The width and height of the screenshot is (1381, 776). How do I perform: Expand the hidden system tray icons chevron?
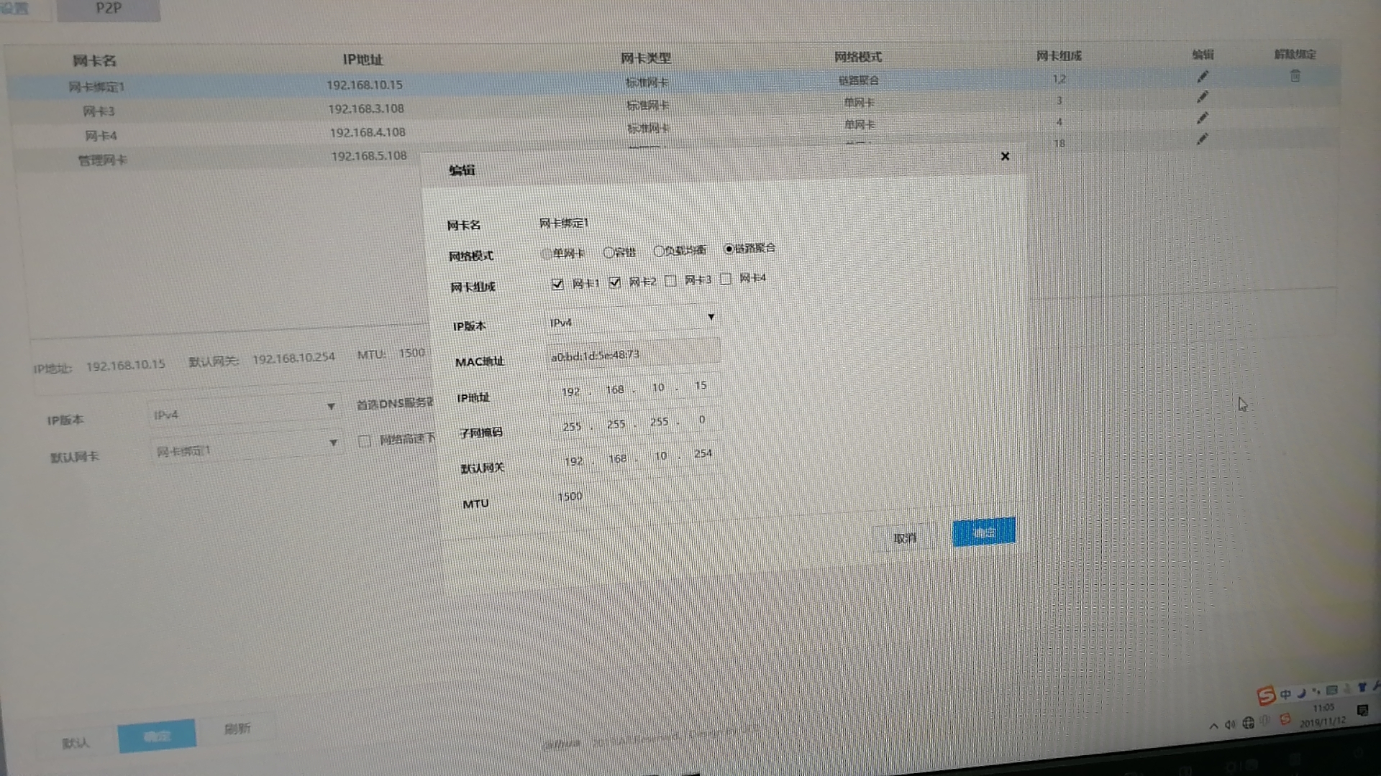[x=1213, y=726]
